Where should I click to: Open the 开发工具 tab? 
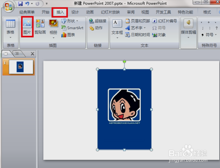(163, 12)
